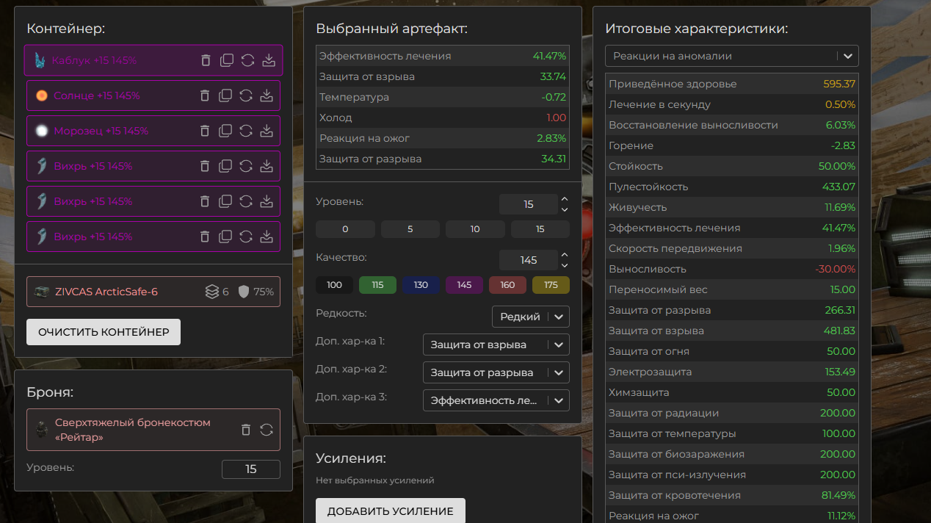Duplicate the Солнце artifact

click(x=225, y=95)
